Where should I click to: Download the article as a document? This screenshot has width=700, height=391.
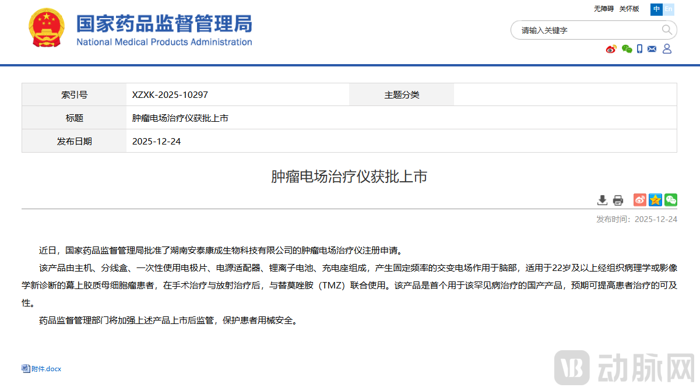point(602,200)
